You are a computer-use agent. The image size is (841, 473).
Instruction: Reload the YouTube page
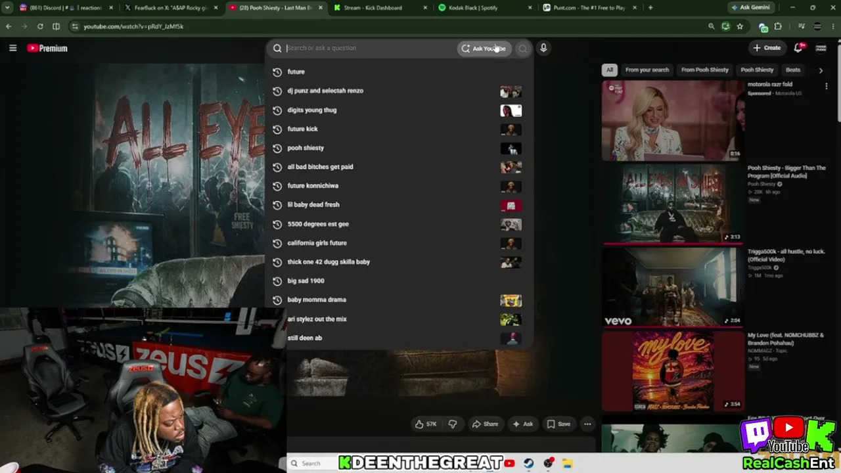pos(40,26)
